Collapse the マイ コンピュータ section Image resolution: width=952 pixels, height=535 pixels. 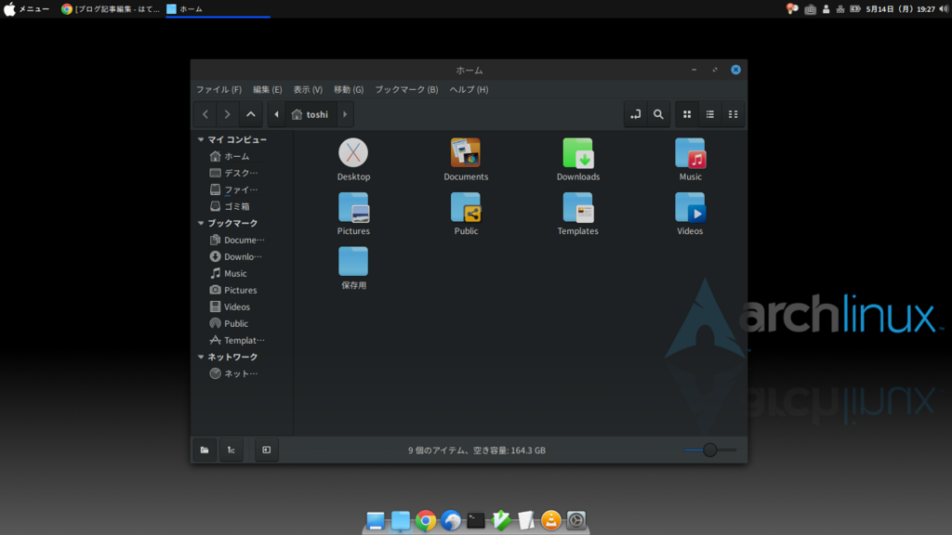point(201,138)
